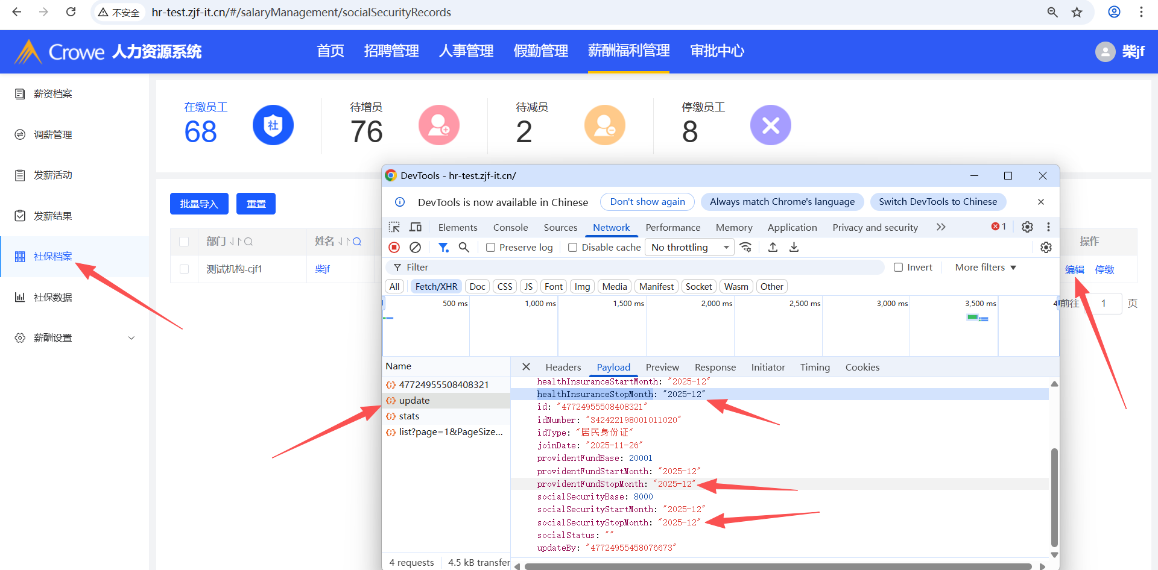This screenshot has width=1158, height=570.
Task: Open the network search magnifier icon
Action: [x=464, y=247]
